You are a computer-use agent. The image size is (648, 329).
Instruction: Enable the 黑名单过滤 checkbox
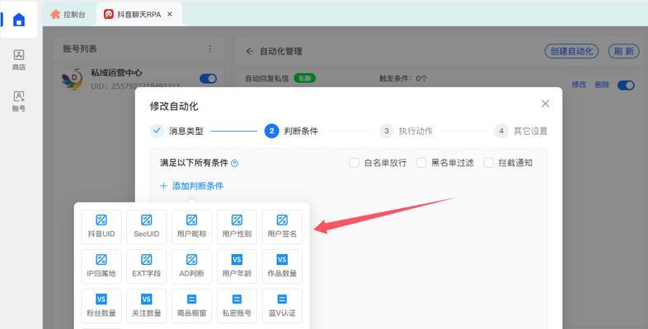coord(421,163)
